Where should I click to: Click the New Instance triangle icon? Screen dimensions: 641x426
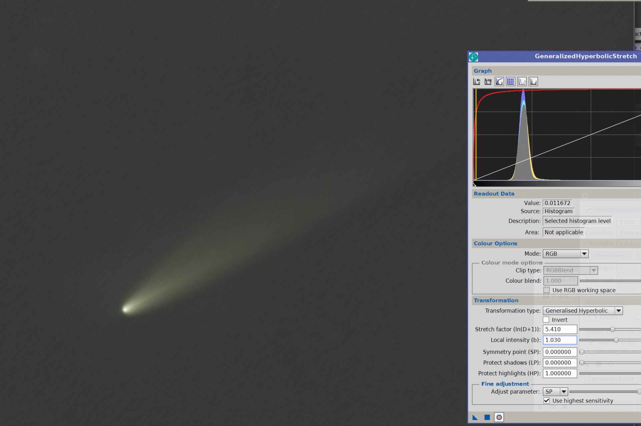coord(475,417)
